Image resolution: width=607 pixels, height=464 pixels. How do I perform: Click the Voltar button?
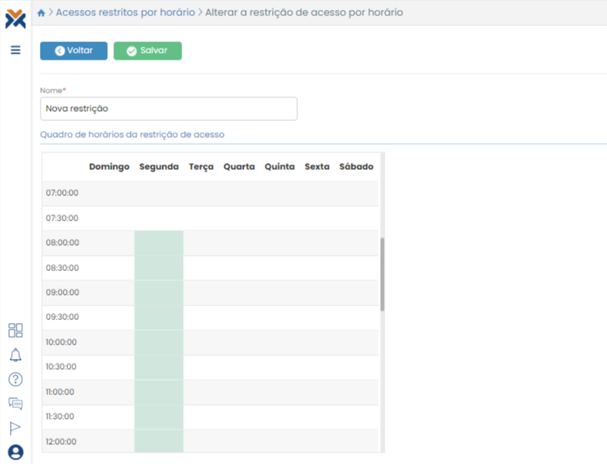point(74,51)
